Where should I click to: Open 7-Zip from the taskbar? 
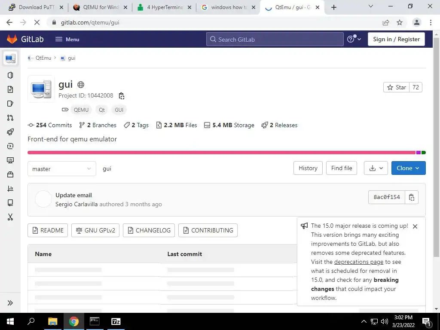coord(116,321)
